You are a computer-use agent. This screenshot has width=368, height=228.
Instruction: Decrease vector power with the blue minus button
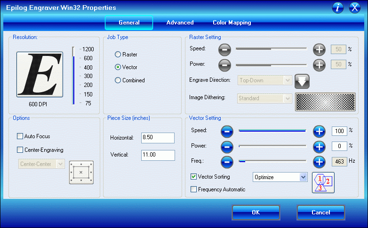[227, 147]
